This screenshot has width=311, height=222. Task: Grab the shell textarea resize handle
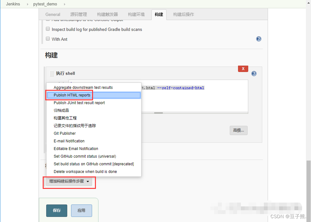[158, 113]
